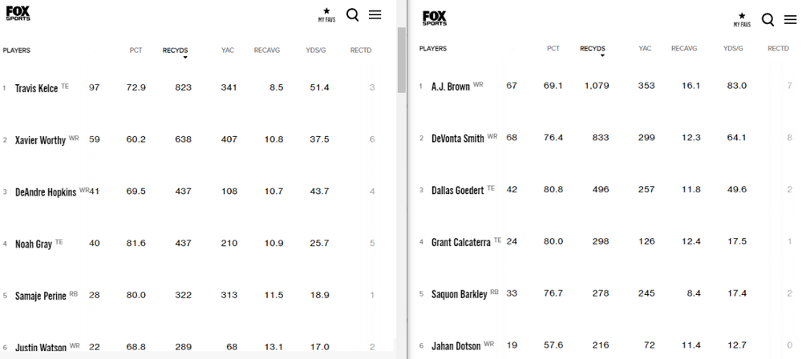This screenshot has width=802, height=359.
Task: Open A.J. Brown player page
Action: tap(451, 87)
